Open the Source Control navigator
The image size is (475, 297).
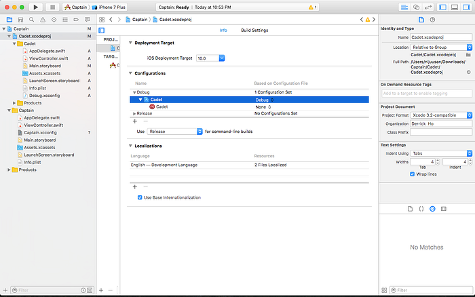20,20
